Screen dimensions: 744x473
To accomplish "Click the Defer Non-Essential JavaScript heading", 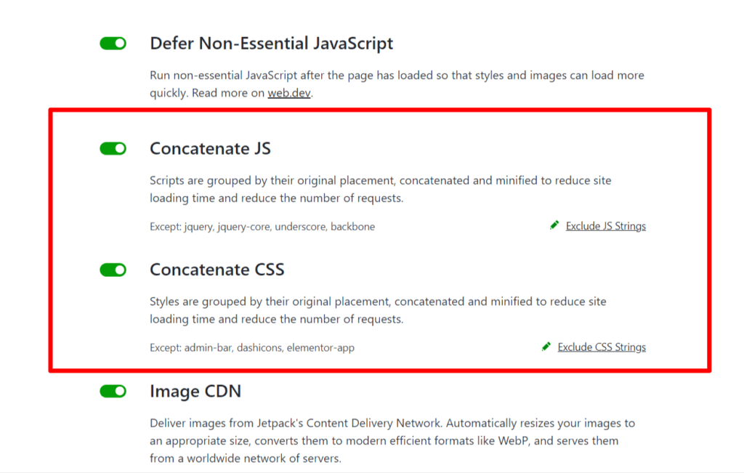I will click(x=271, y=43).
